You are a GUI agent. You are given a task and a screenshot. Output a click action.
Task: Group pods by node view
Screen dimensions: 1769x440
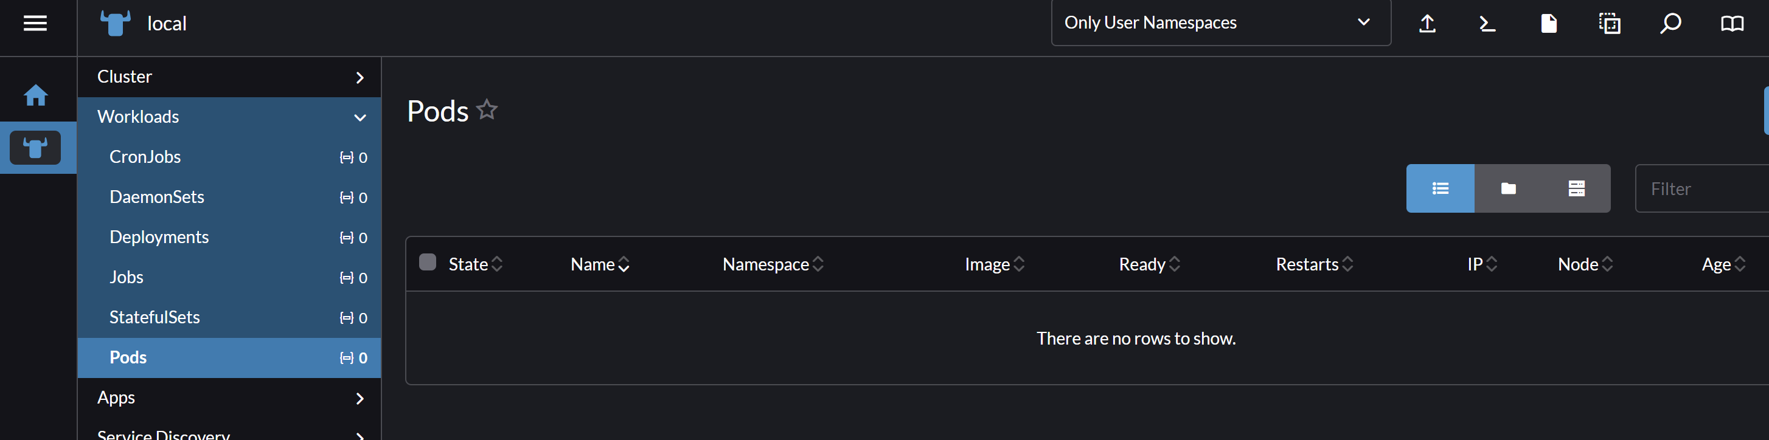tap(1576, 188)
